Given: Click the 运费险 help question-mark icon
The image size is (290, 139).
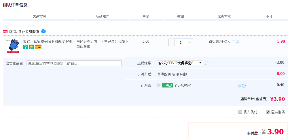Looking at the screenshot, I should pos(244,85).
